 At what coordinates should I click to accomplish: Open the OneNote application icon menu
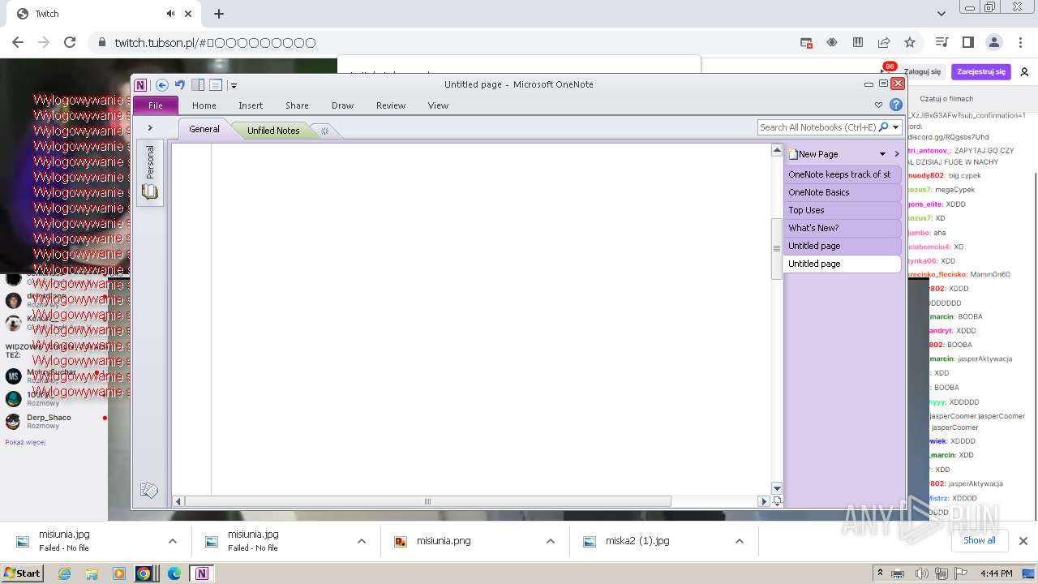click(141, 85)
